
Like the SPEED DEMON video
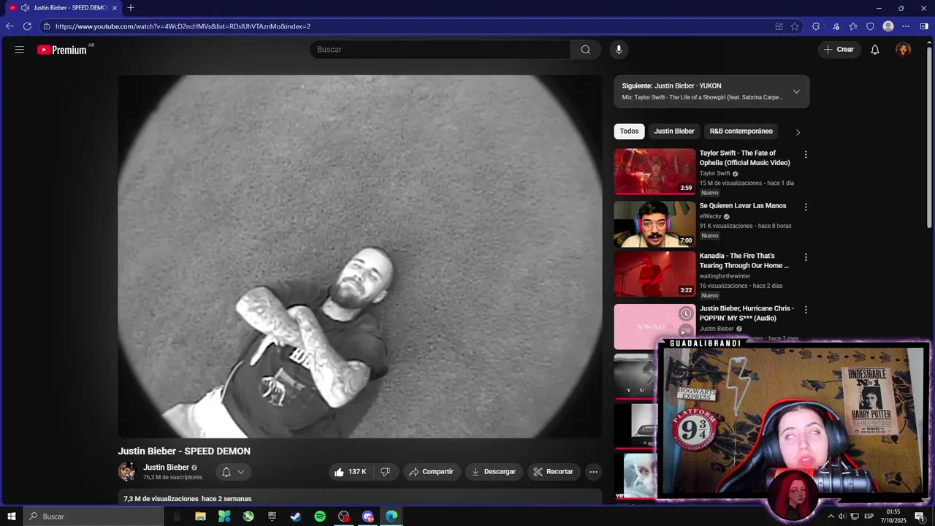pos(349,472)
